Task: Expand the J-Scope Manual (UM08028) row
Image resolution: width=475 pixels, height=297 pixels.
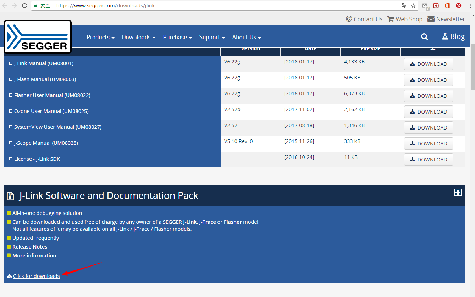Action: (x=11, y=143)
